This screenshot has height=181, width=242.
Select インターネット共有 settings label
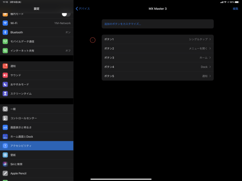click(22, 51)
